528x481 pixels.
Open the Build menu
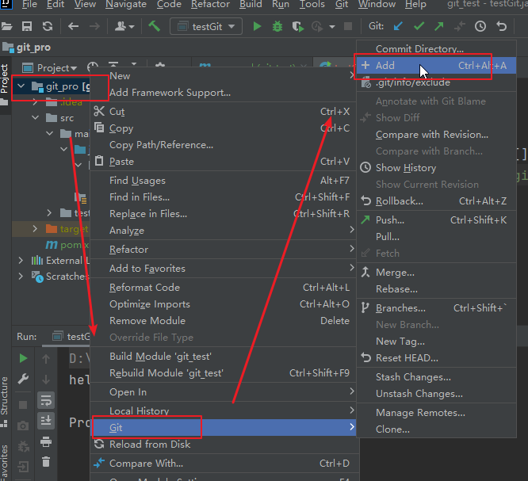tap(251, 5)
